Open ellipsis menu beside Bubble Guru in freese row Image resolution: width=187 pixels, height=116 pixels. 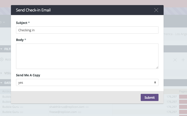coord(22,112)
